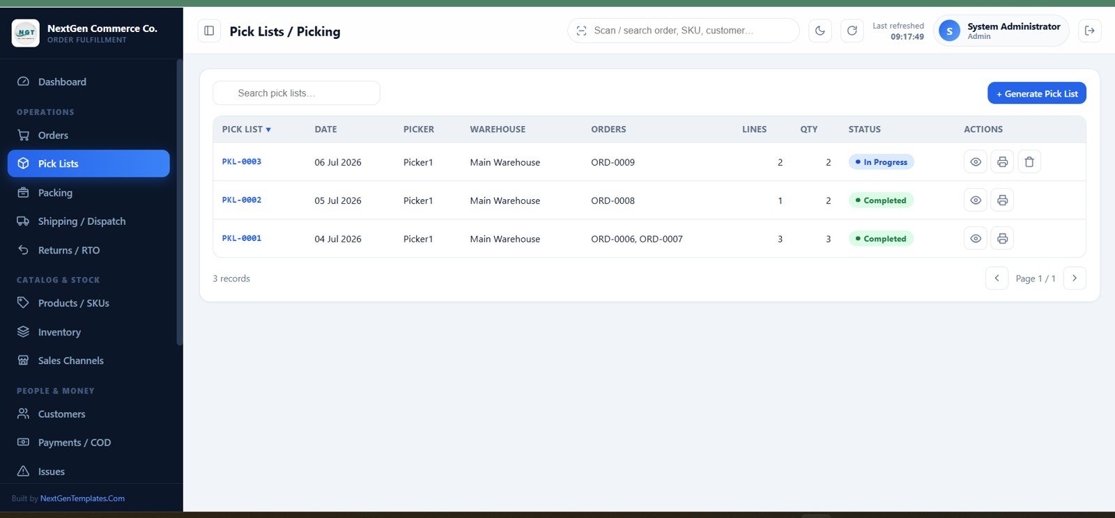Open Customers in sidebar
Image resolution: width=1115 pixels, height=518 pixels.
pyautogui.click(x=89, y=414)
